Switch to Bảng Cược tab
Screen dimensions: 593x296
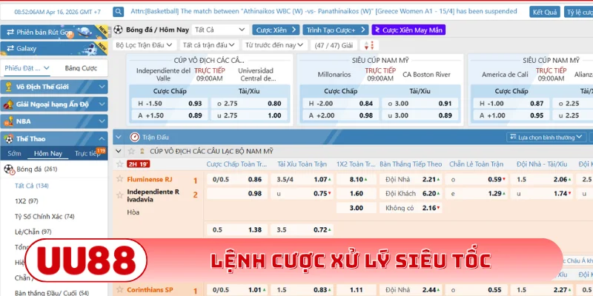(x=81, y=68)
